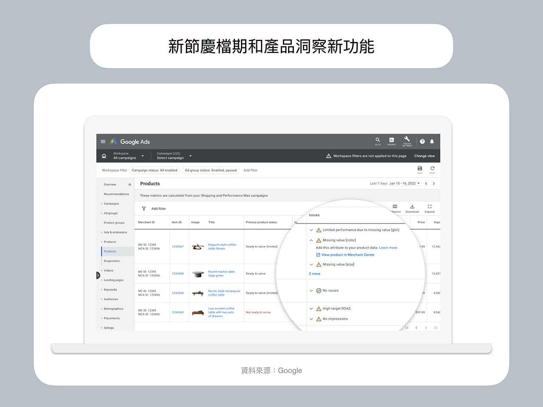
Task: Open the Go To search icon
Action: tap(378, 141)
